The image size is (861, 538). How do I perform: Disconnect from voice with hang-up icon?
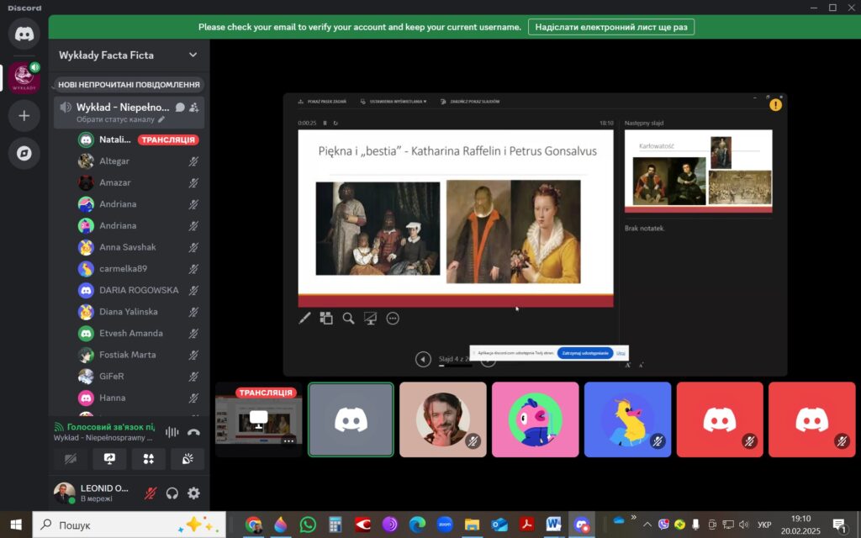[193, 432]
